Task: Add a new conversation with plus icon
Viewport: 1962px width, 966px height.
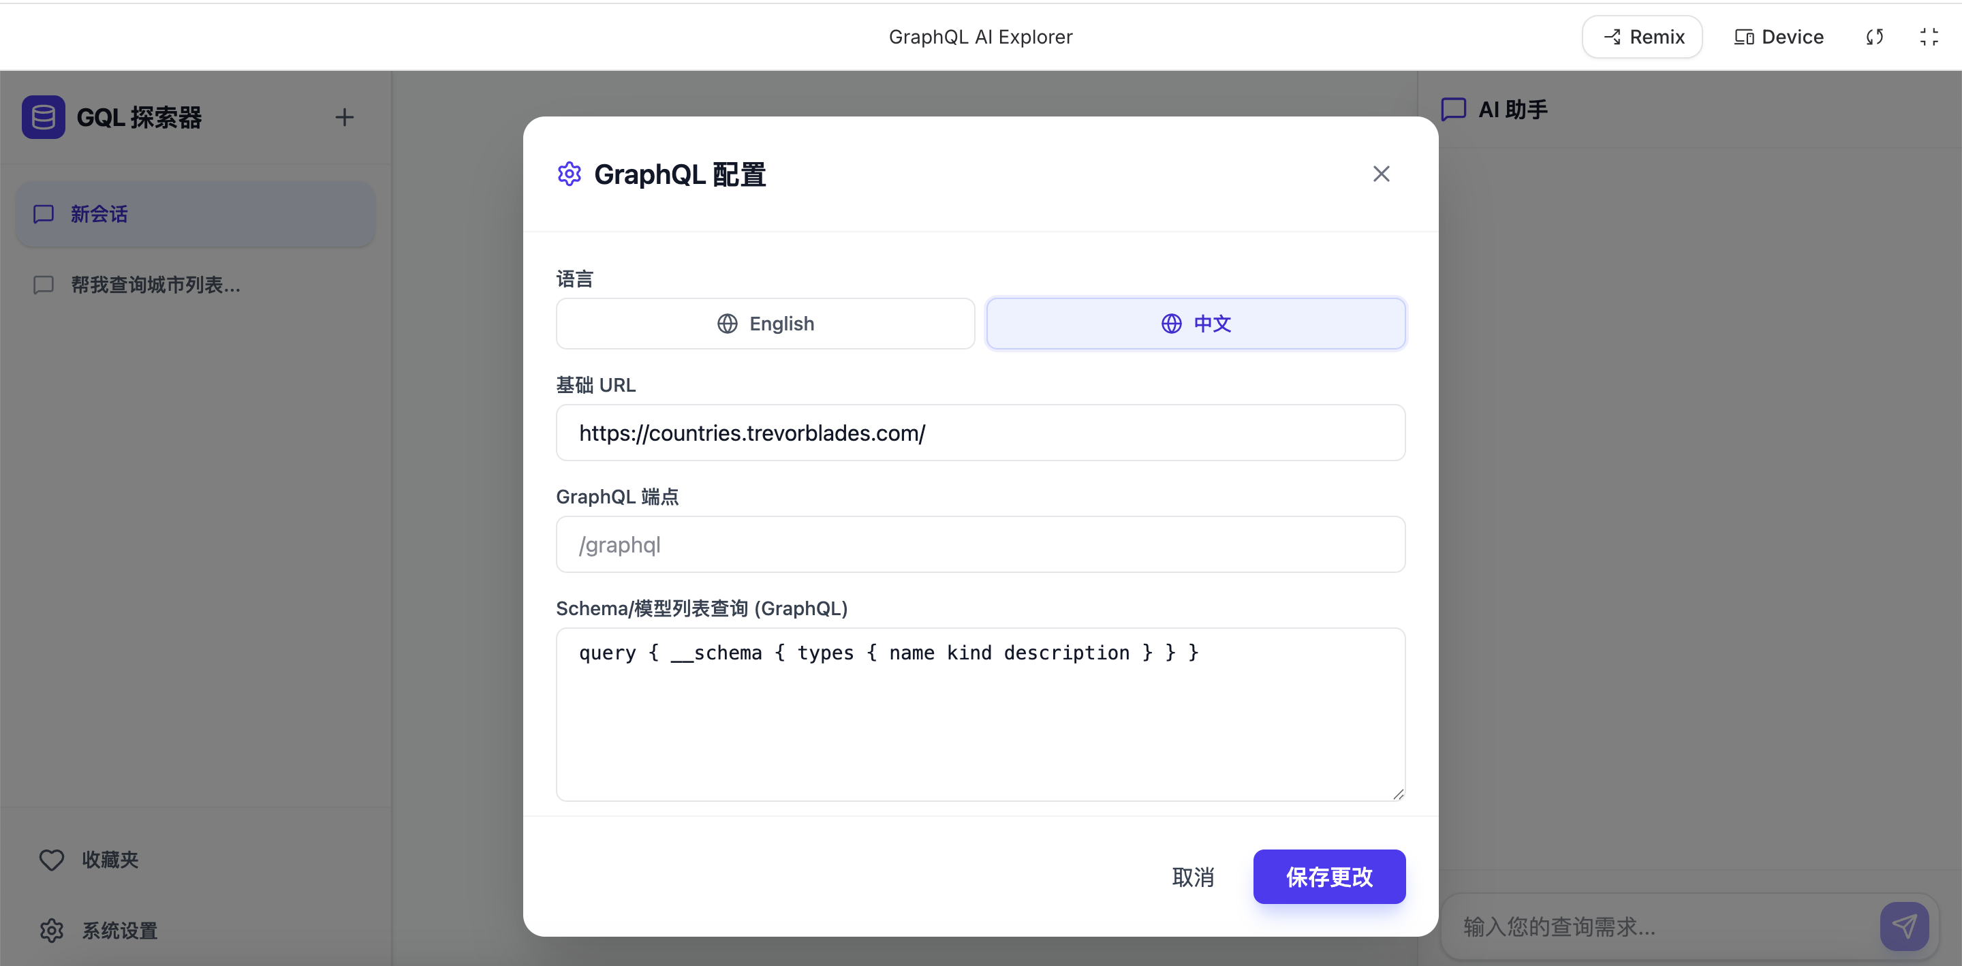Action: tap(344, 117)
